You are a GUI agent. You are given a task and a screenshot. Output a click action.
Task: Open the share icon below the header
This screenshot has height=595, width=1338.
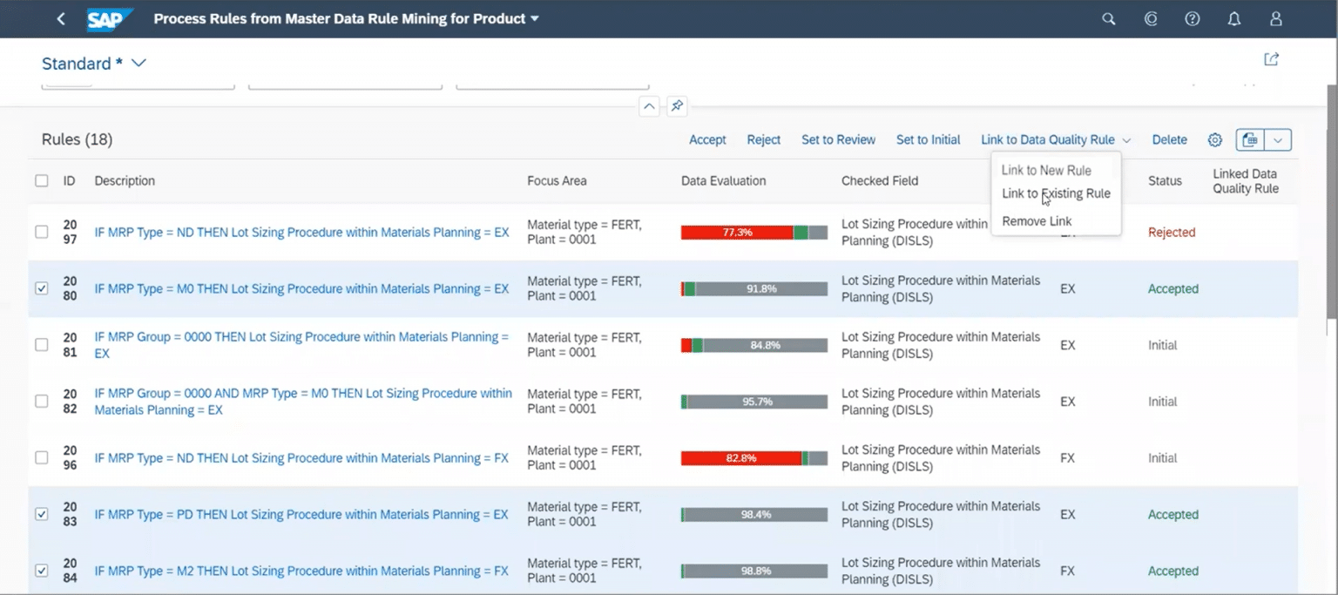click(x=1271, y=57)
